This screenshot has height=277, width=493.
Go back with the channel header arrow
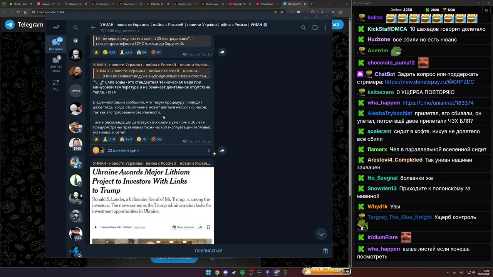coord(93,28)
